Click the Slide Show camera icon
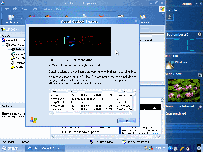This screenshot has width=203, height=152. click(x=200, y=75)
